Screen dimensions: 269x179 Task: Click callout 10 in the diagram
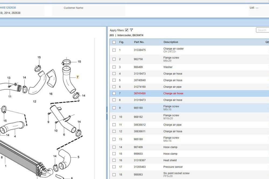[x=56, y=131]
